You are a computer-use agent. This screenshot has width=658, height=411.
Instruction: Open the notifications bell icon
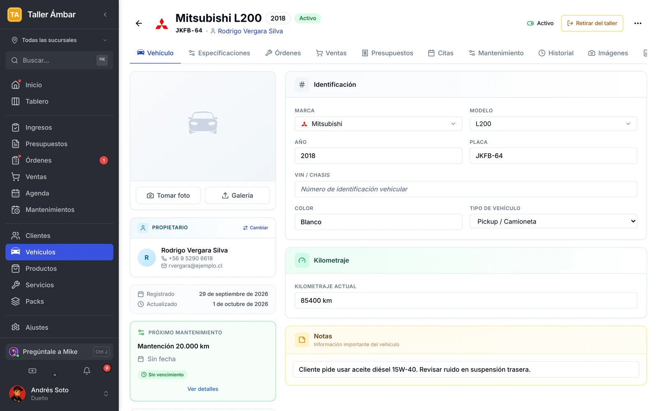pos(87,371)
